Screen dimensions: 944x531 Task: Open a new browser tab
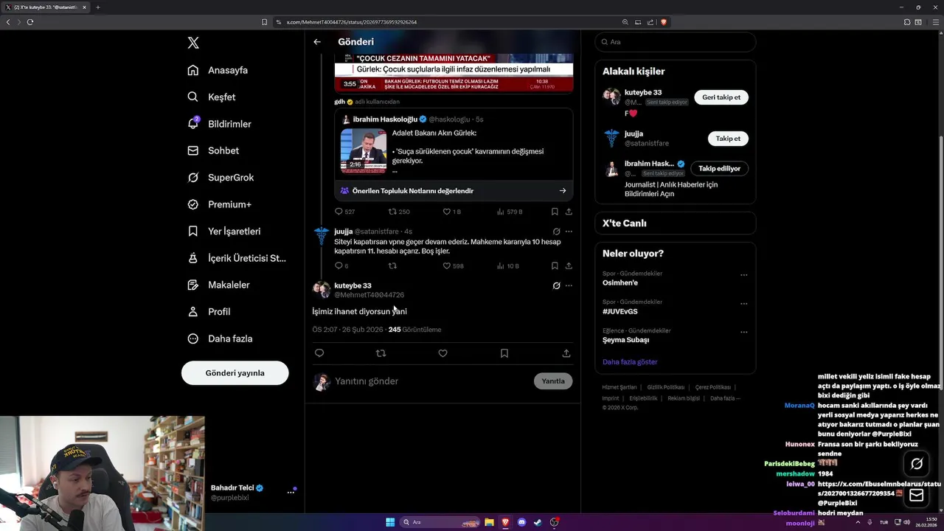(x=97, y=7)
